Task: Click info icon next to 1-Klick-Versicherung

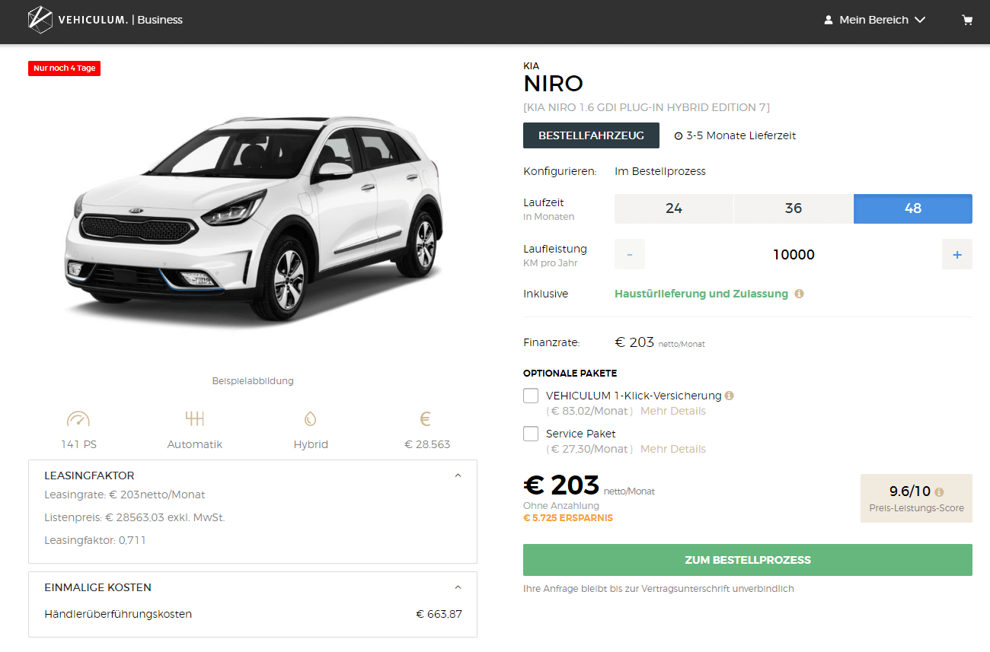Action: click(x=730, y=396)
